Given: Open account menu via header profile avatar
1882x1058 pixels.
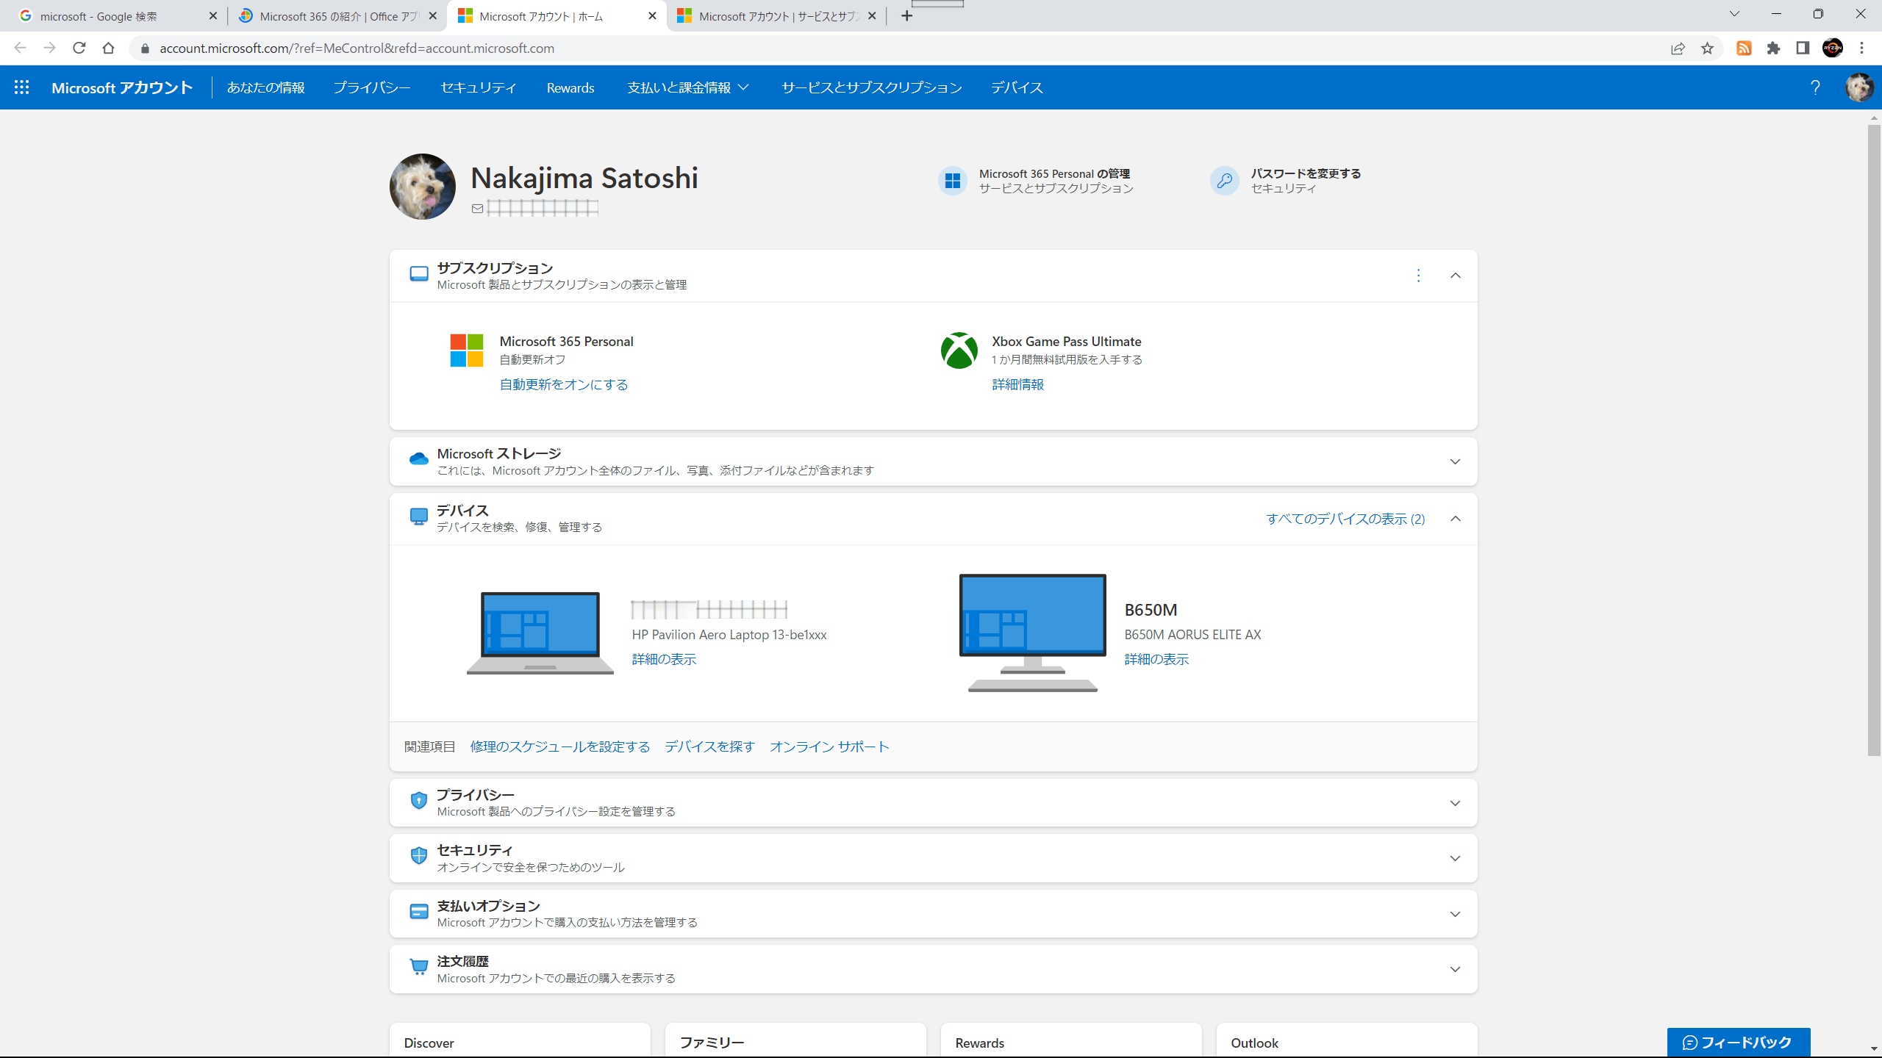Looking at the screenshot, I should tap(1859, 87).
